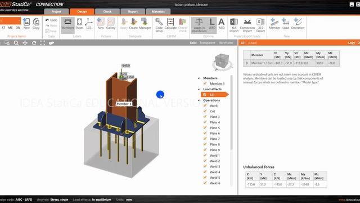This screenshot has width=360, height=203.
Task: Toggle the Work operation checkbox
Action: [x=205, y=105]
